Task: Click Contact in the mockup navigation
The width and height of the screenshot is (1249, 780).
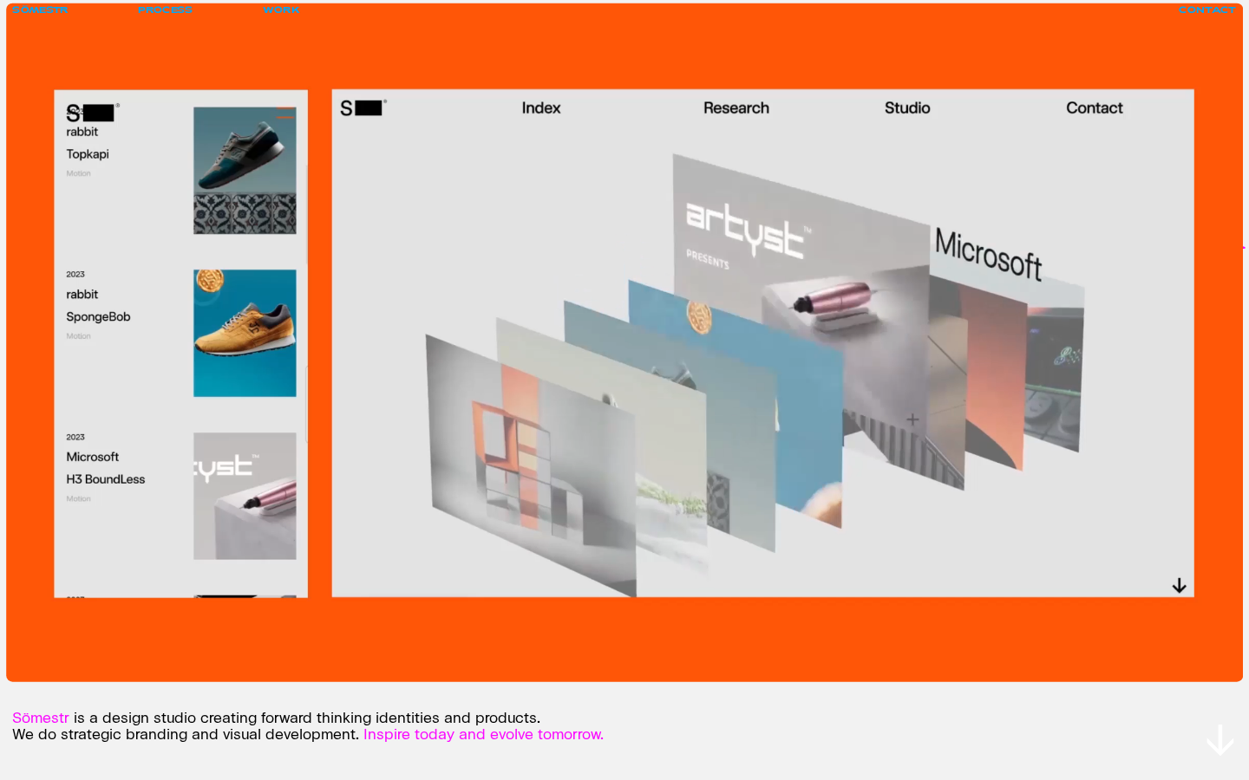Action: click(x=1095, y=107)
